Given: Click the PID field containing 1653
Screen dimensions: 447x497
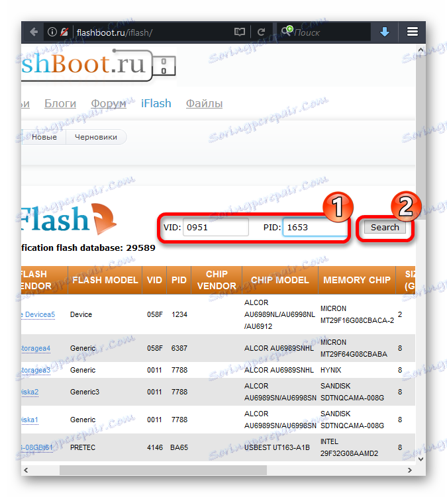Looking at the screenshot, I should pyautogui.click(x=315, y=227).
